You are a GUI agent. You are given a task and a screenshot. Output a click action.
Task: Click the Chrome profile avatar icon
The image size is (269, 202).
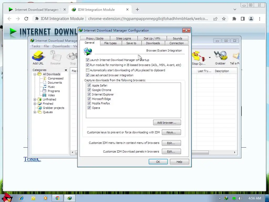pyautogui.click(x=251, y=19)
